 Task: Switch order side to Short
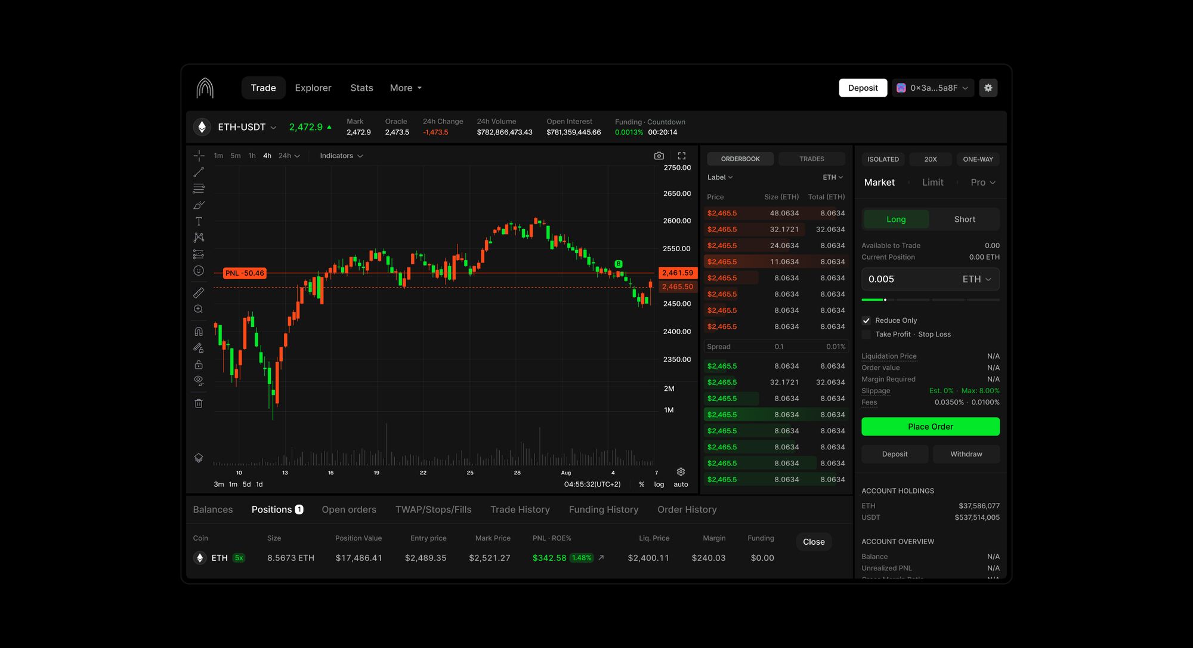(965, 219)
